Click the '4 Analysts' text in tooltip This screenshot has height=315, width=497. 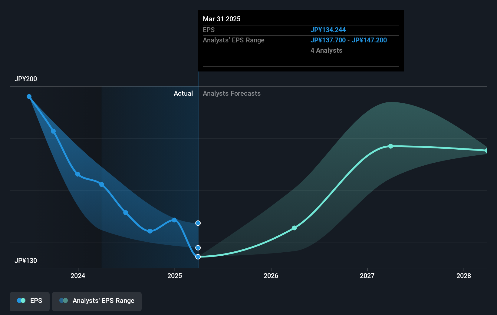pyautogui.click(x=326, y=51)
